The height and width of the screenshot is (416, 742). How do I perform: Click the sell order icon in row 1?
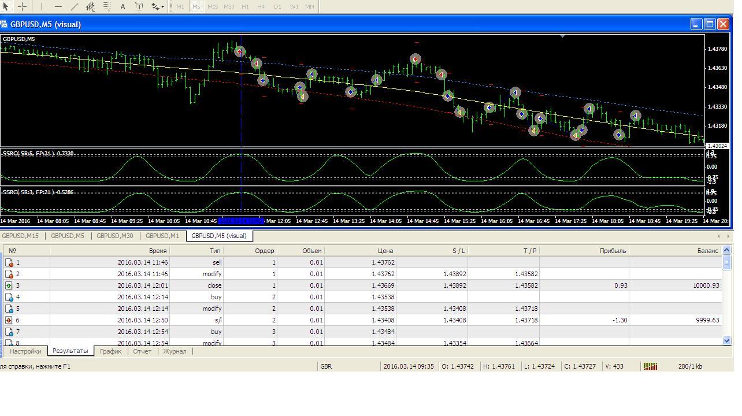point(9,262)
